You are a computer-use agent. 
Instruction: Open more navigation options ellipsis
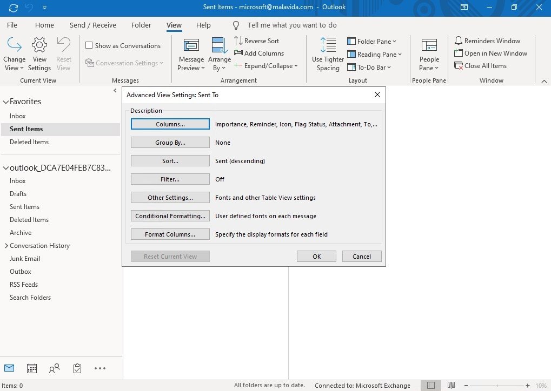[100, 368]
